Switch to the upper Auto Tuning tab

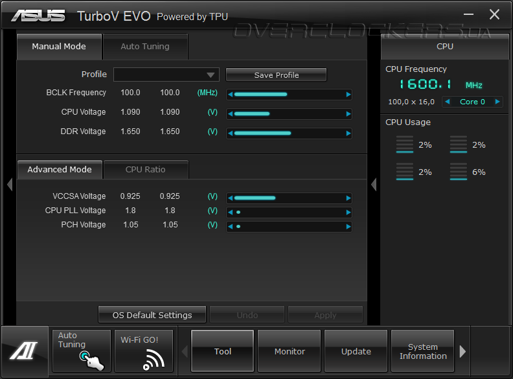click(145, 47)
